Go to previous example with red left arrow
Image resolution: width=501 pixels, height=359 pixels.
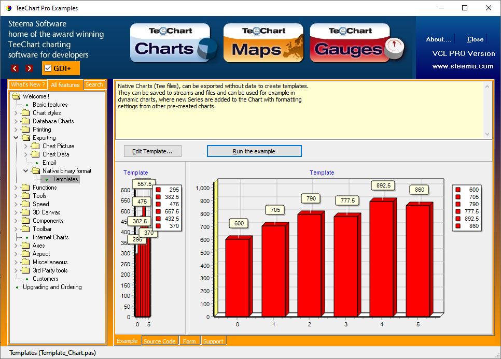15,68
